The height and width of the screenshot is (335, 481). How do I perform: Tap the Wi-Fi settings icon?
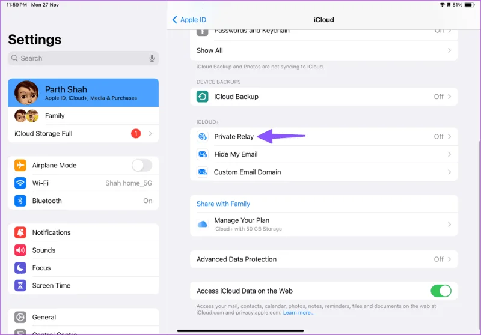coord(20,183)
